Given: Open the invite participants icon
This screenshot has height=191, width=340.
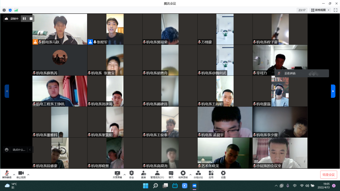Looking at the screenshot, I should point(143,175).
